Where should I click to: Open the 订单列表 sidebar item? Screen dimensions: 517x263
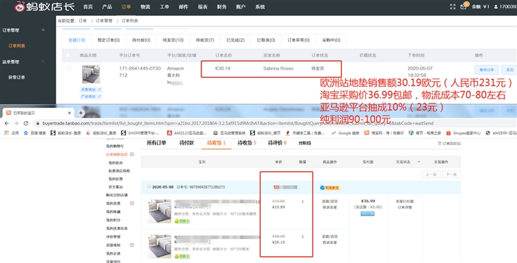pyautogui.click(x=17, y=45)
